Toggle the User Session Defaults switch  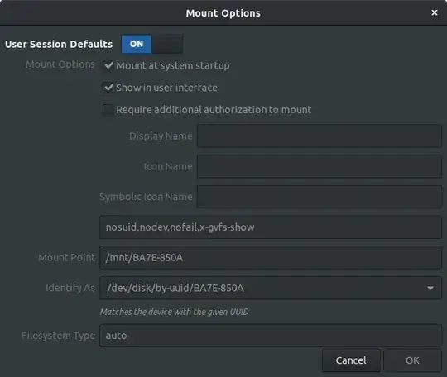[152, 44]
